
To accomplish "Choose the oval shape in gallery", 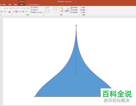I will [x=57, y=8].
